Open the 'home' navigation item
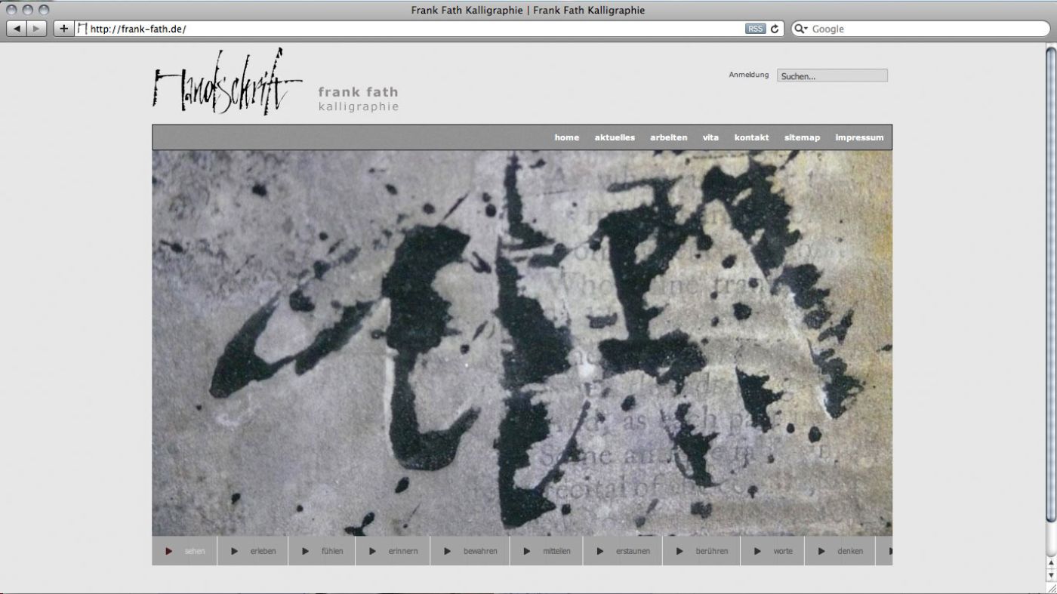Viewport: 1057px width, 594px height. 566,137
